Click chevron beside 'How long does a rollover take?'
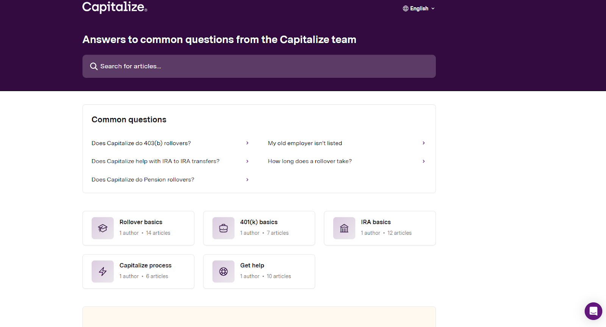The height and width of the screenshot is (327, 606). (424, 161)
